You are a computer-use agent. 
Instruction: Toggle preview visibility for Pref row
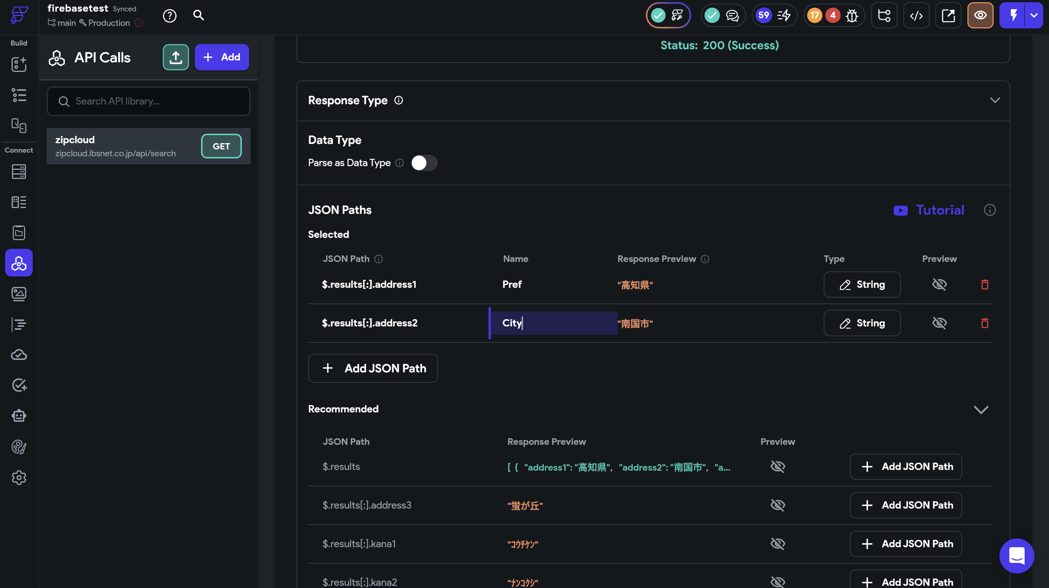(939, 284)
